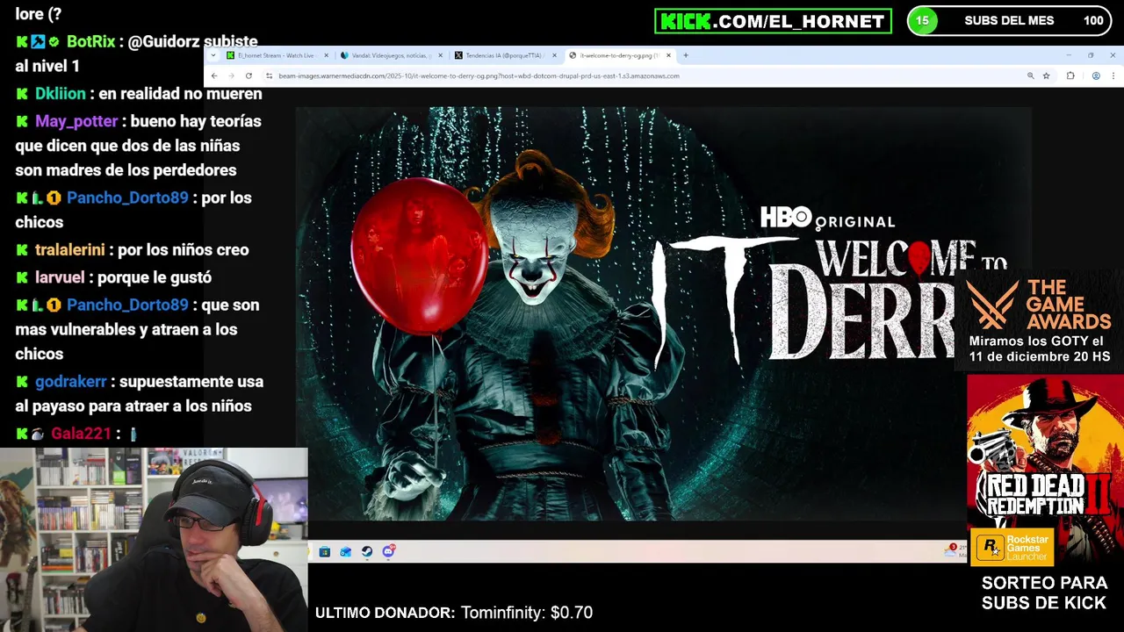Viewport: 1124px width, 632px height.
Task: Minimize the browser window
Action: [x=1069, y=55]
